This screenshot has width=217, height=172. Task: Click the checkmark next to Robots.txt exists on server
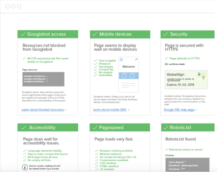[x=167, y=149]
